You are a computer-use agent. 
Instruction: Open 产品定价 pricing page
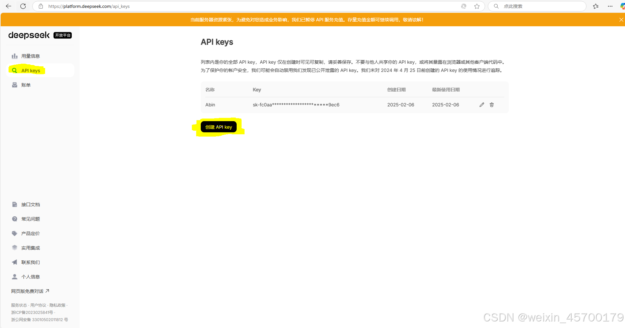pos(40,233)
